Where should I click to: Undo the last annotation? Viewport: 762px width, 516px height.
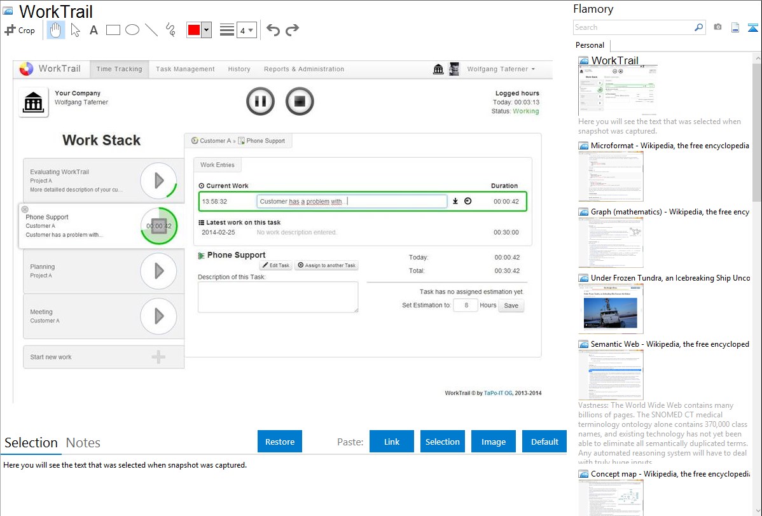273,30
